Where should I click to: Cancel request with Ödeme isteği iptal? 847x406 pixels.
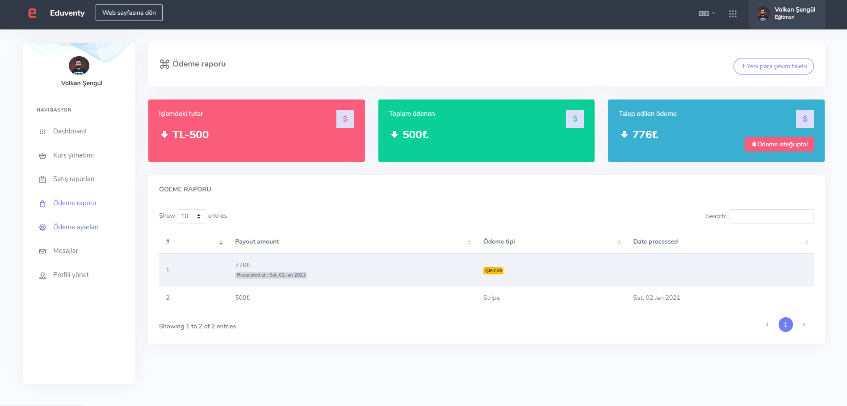[x=779, y=144]
